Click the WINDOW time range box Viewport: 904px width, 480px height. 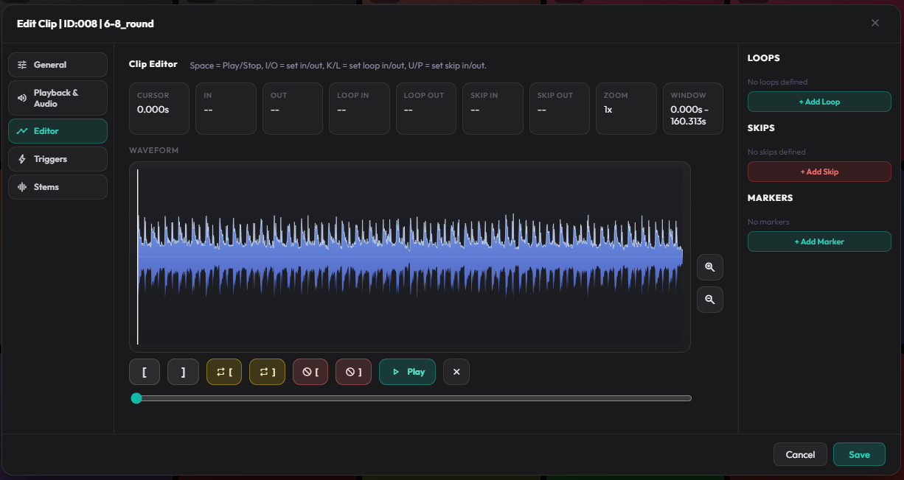click(x=693, y=109)
